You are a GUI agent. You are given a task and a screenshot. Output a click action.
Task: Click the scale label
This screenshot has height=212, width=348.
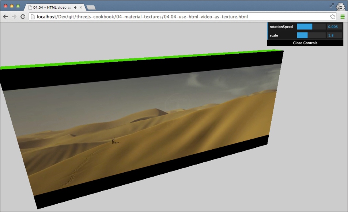click(274, 35)
